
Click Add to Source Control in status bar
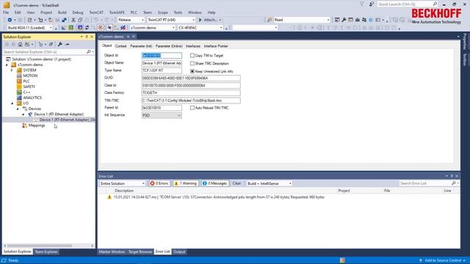pyautogui.click(x=443, y=260)
